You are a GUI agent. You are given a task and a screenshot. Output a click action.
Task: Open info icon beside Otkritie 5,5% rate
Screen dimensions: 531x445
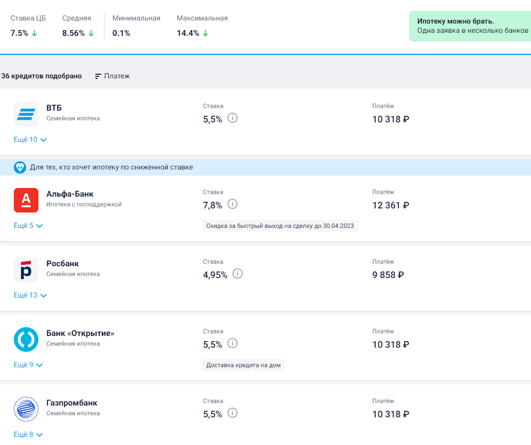[232, 344]
